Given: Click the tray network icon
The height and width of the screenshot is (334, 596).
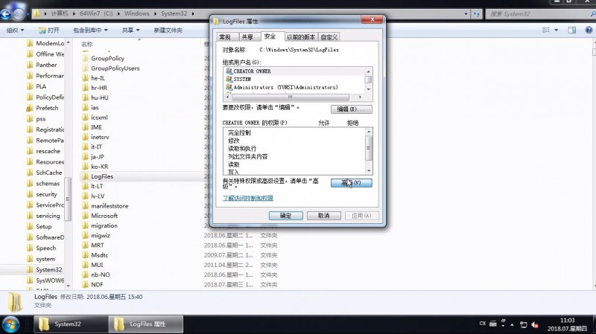Looking at the screenshot, I should tap(524, 324).
